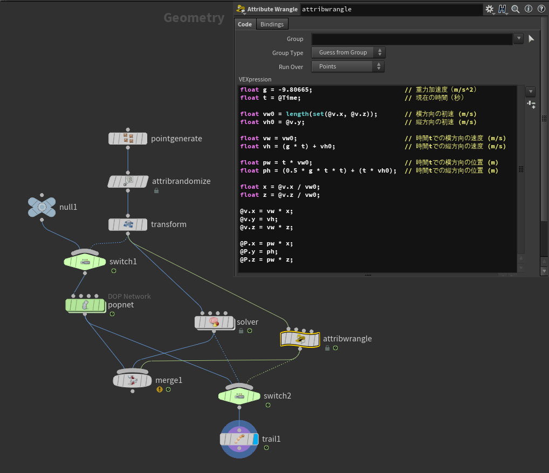Select the switch2 node icon
549x473 pixels.
pos(239,396)
